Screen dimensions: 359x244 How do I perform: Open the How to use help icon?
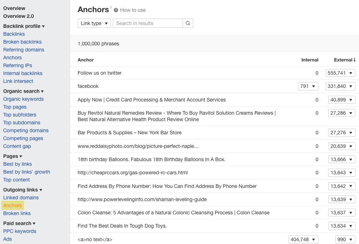115,10
